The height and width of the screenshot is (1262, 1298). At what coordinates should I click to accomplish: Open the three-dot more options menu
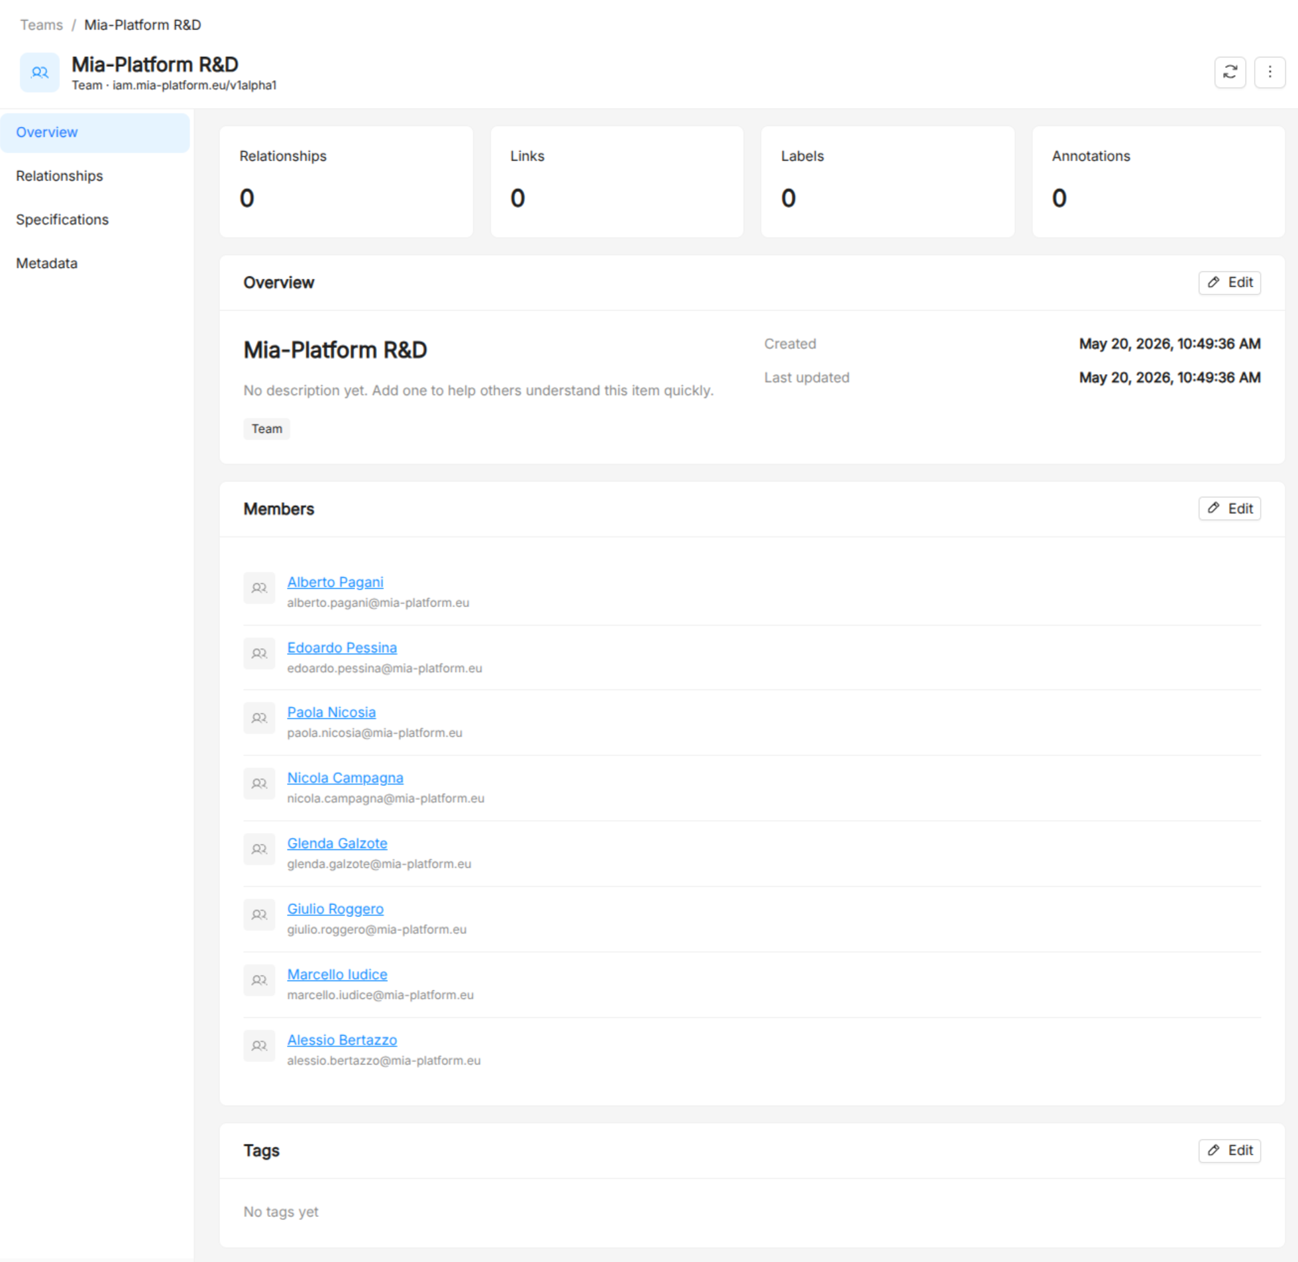point(1270,72)
